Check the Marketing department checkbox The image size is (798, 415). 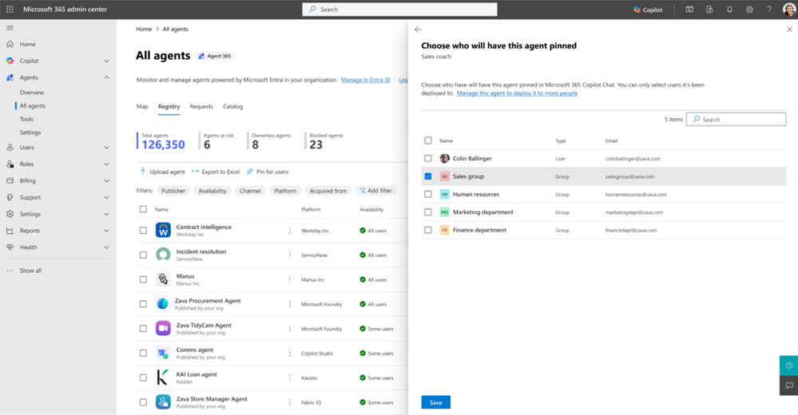(428, 211)
